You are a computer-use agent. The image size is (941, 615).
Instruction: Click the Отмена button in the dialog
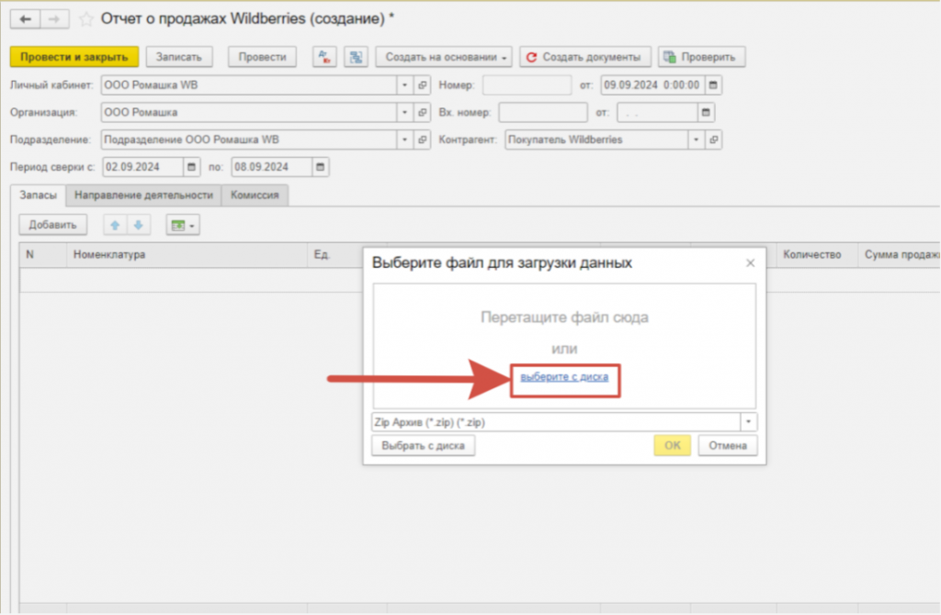(728, 446)
